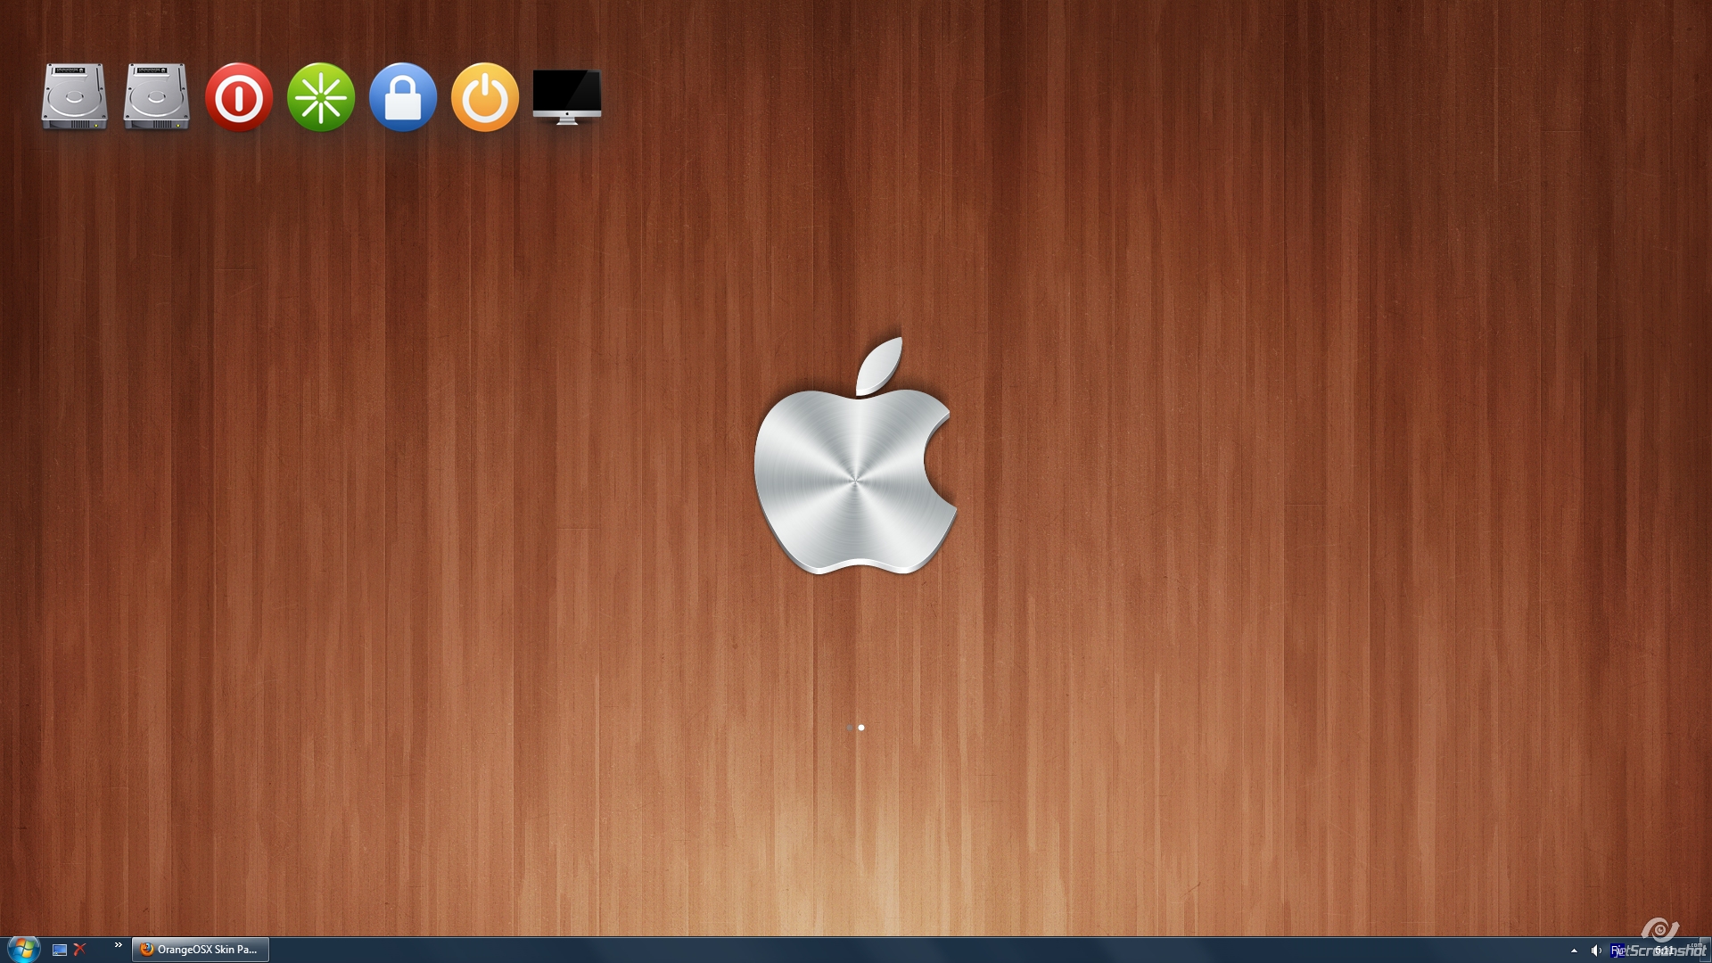Click the blue tray icon beside volume
This screenshot has width=1712, height=963.
click(1617, 951)
